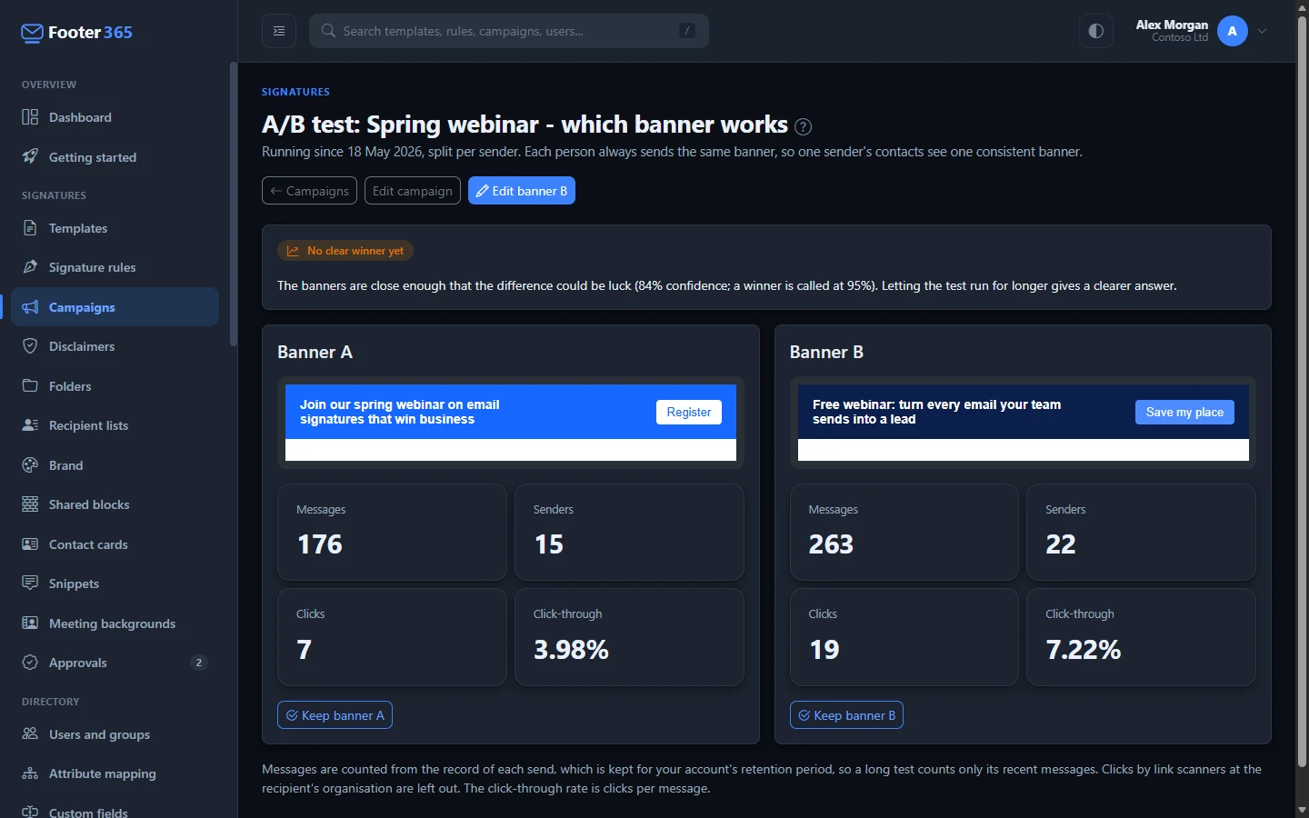
Task: Click the check icon on Keep banner A
Action: [x=292, y=715]
